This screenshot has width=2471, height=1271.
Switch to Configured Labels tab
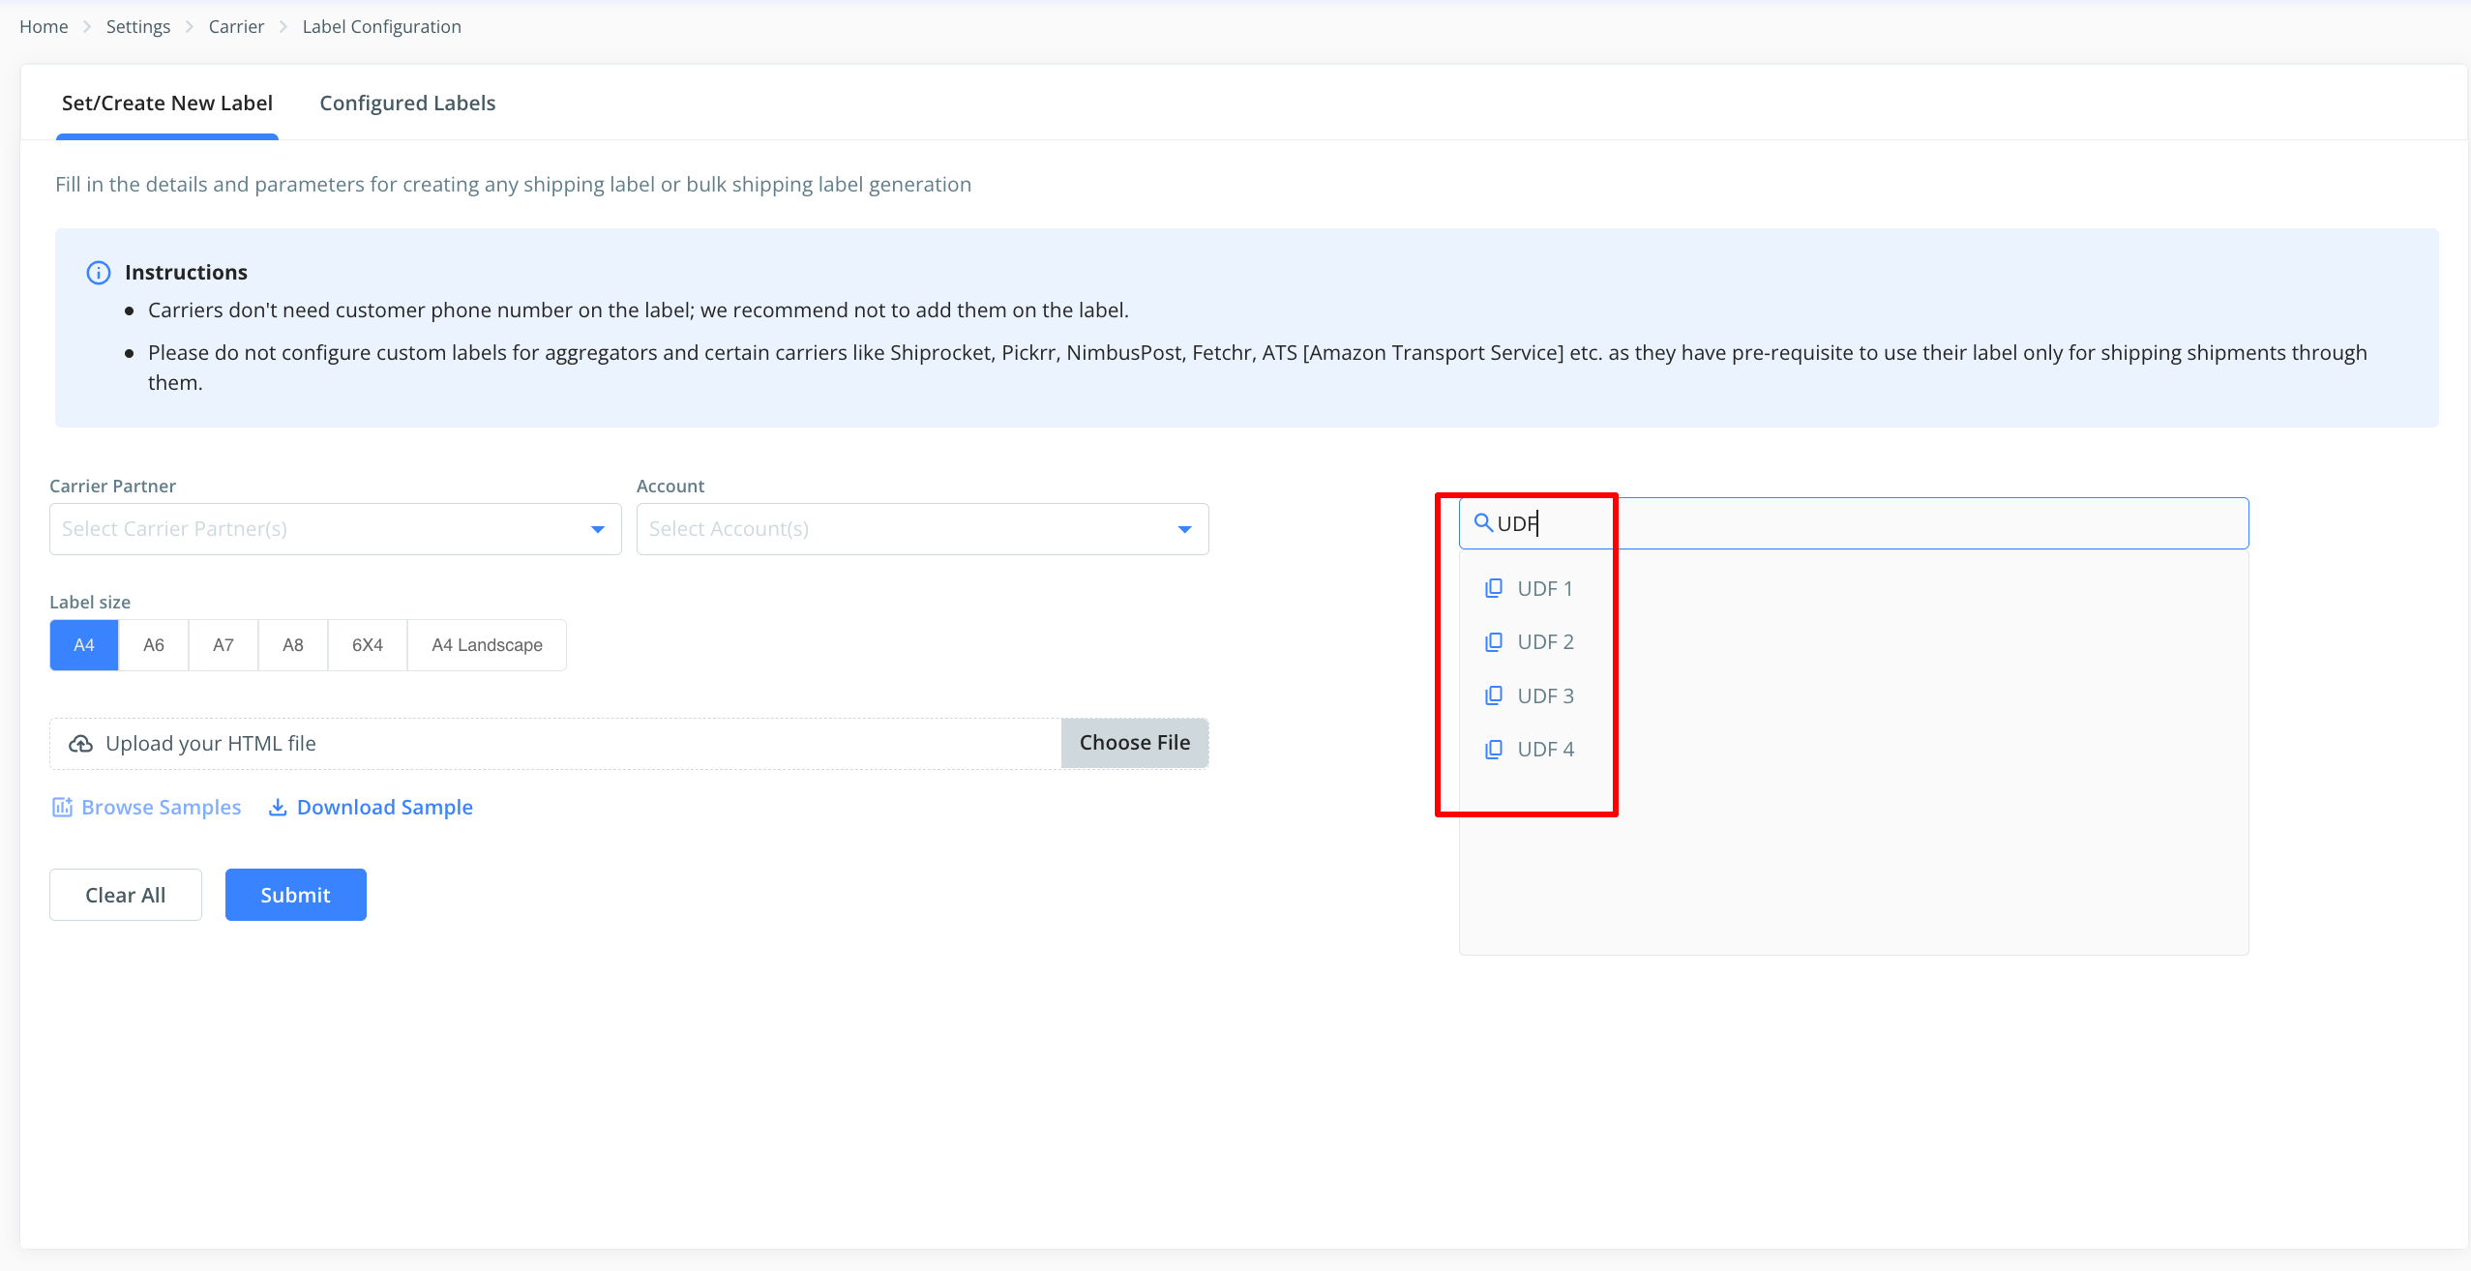(407, 103)
